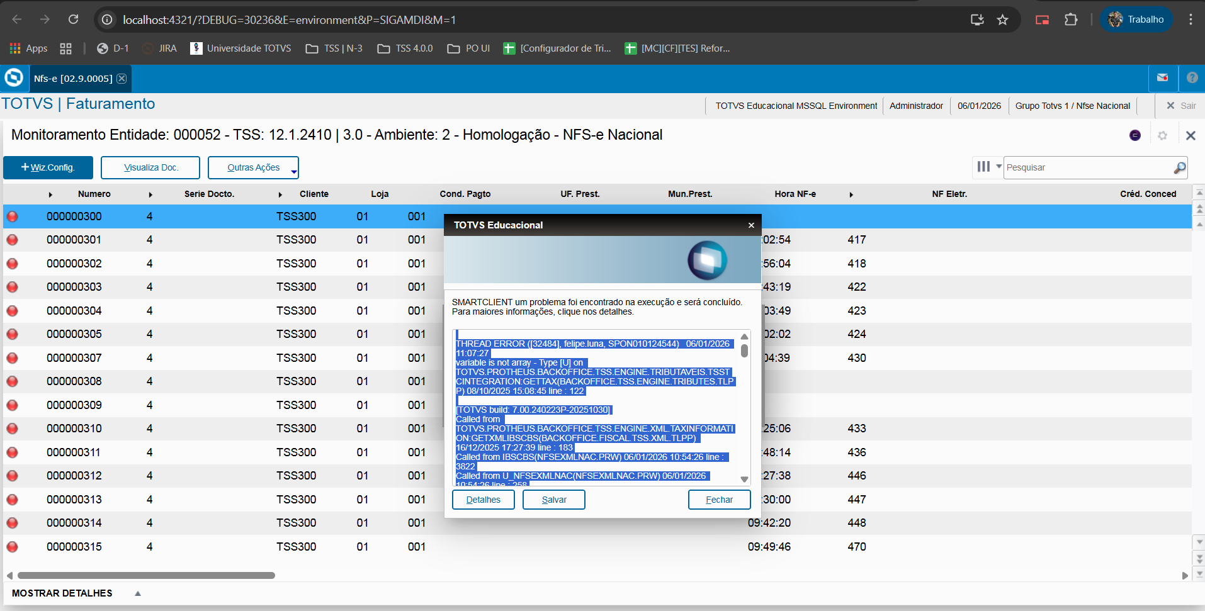The image size is (1205, 611).
Task: Reload the browser page
Action: (x=73, y=20)
